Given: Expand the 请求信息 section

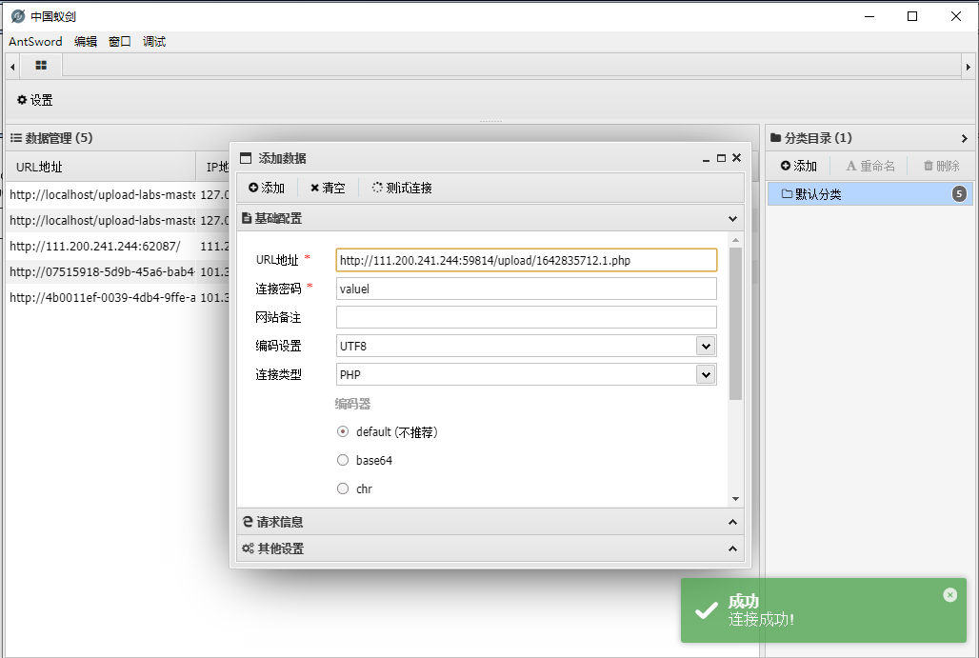Looking at the screenshot, I should [733, 522].
